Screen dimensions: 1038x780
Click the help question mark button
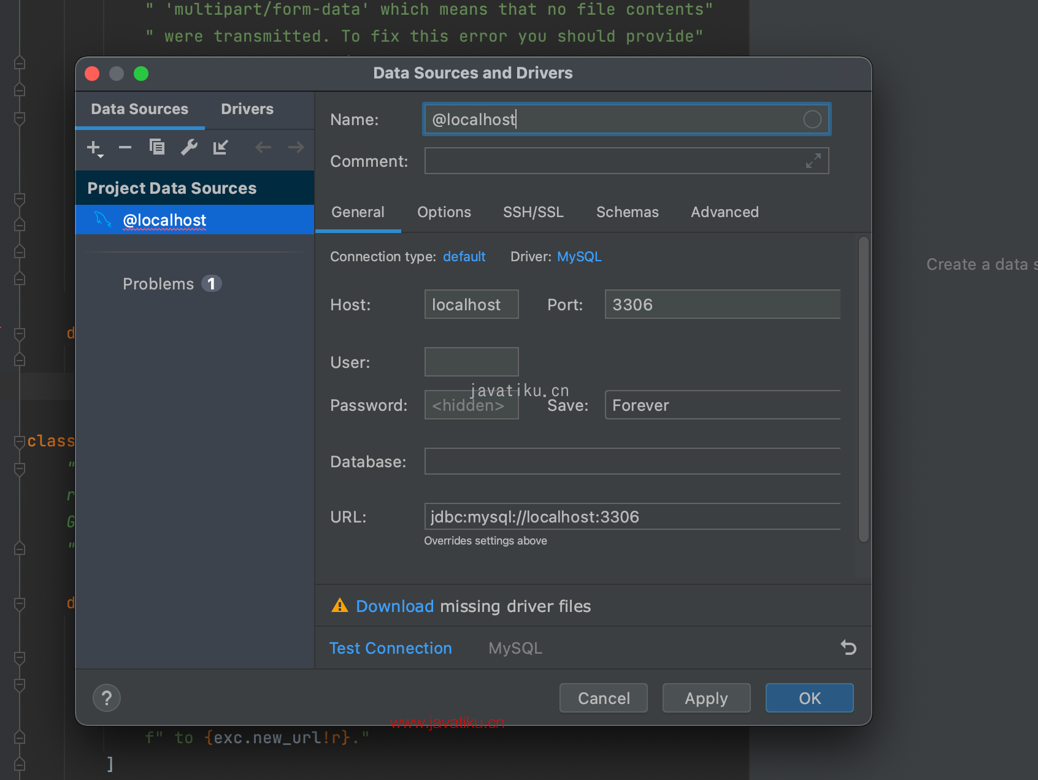click(107, 698)
